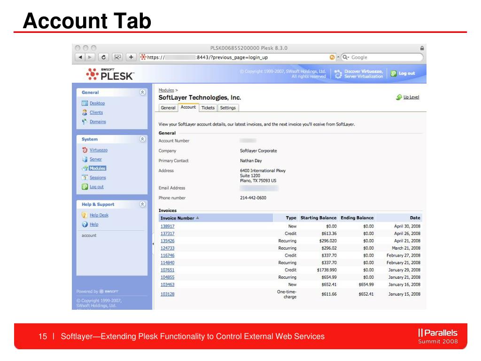Image resolution: width=481 pixels, height=361 pixels.
Task: Reload the page with the refresh icon
Action: point(104,57)
